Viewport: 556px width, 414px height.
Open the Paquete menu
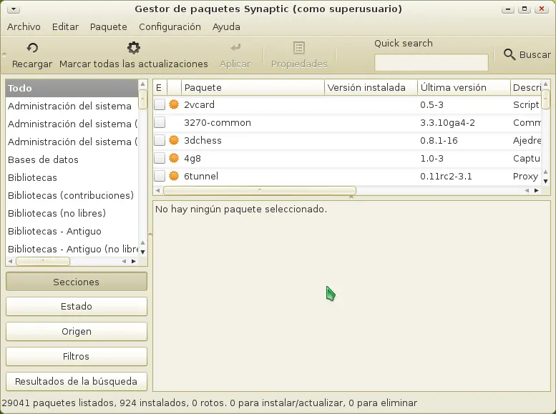(109, 27)
